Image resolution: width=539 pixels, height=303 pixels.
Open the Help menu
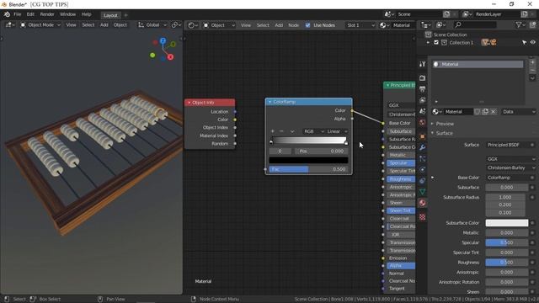[86, 14]
